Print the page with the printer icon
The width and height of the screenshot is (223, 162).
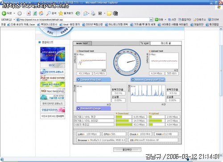click(93, 13)
